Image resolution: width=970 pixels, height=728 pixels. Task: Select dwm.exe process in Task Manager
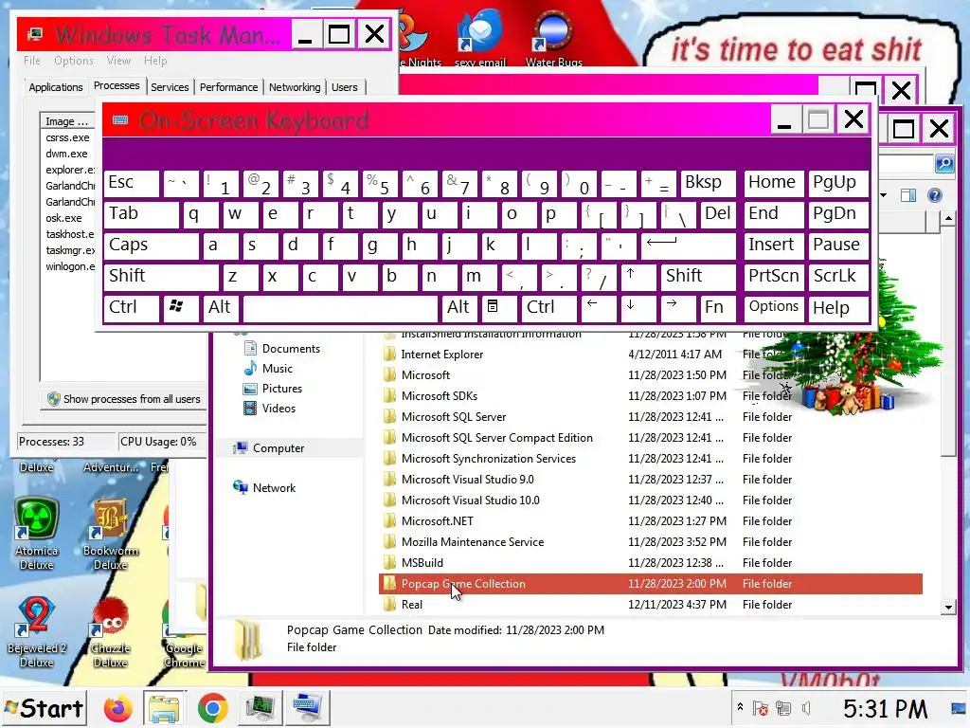click(67, 154)
